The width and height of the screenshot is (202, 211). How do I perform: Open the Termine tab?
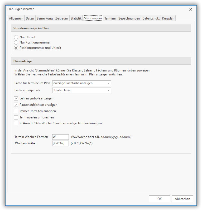[x=110, y=18]
